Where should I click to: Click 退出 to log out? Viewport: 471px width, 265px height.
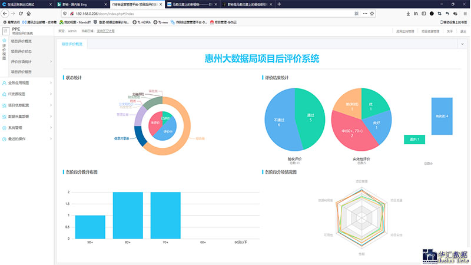point(463,31)
